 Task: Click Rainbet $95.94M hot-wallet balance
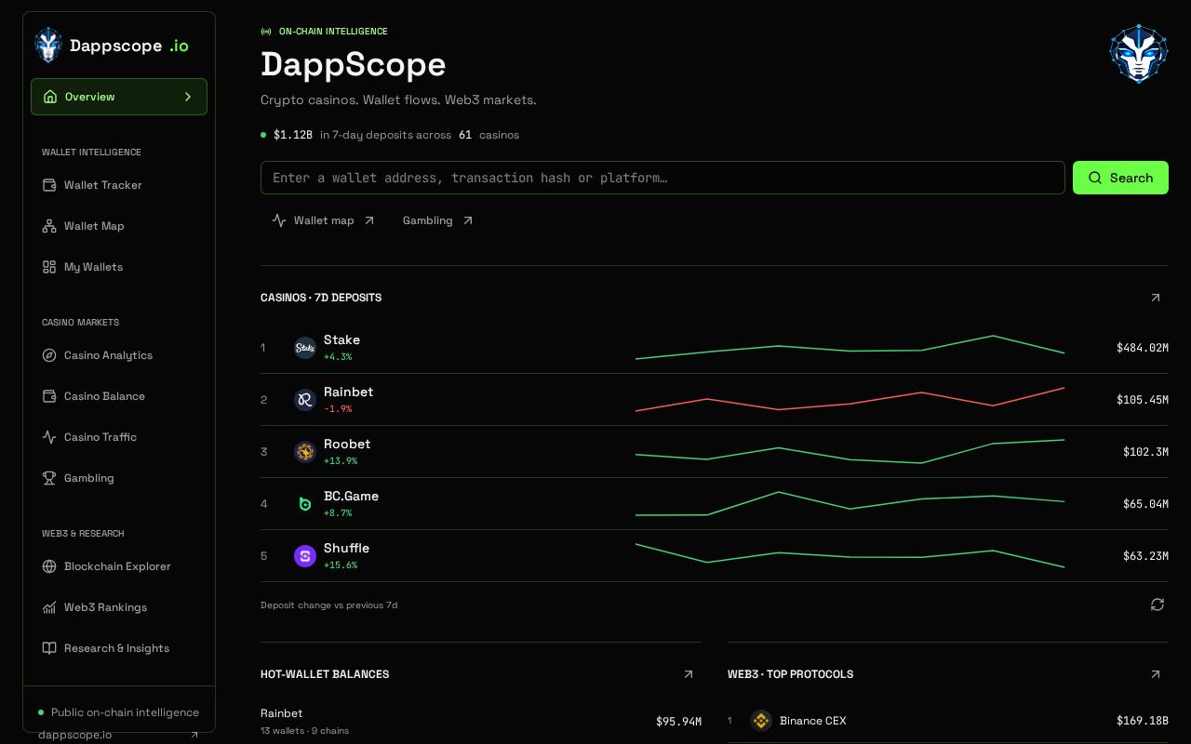(678, 721)
